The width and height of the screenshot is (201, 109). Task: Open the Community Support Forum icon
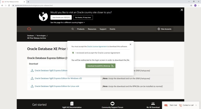point(112,104)
